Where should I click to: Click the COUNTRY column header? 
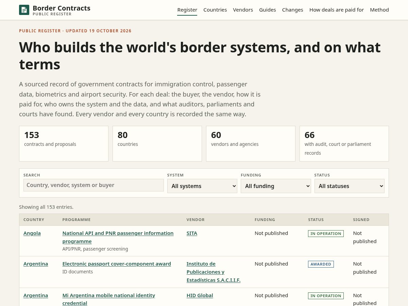pos(34,220)
